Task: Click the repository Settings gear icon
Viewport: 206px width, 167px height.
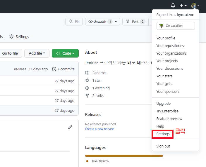Action: click(x=11, y=36)
